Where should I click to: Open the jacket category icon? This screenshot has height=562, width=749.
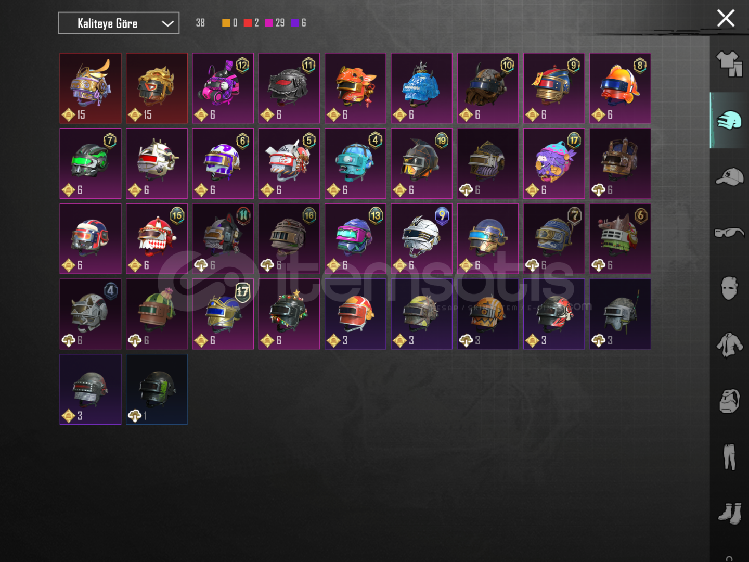pos(729,344)
